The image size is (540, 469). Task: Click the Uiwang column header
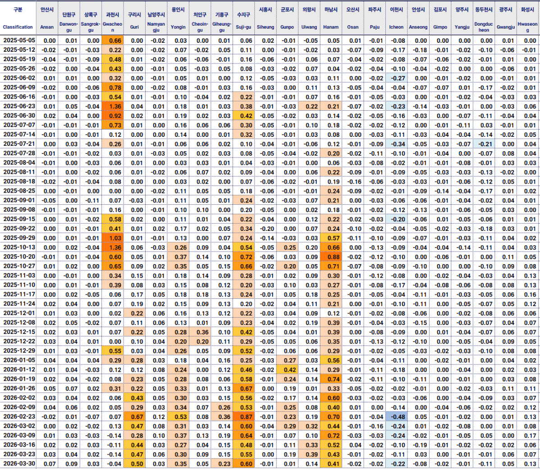click(309, 18)
